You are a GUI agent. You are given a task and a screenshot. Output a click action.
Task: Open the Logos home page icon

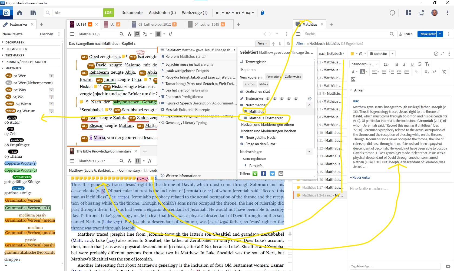19,13
